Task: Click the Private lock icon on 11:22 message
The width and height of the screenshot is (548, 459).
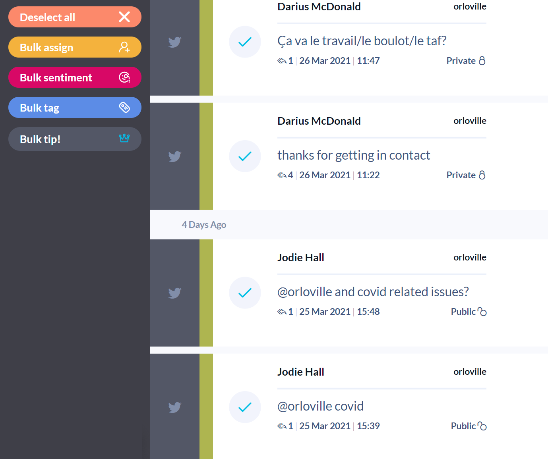Action: coord(482,175)
